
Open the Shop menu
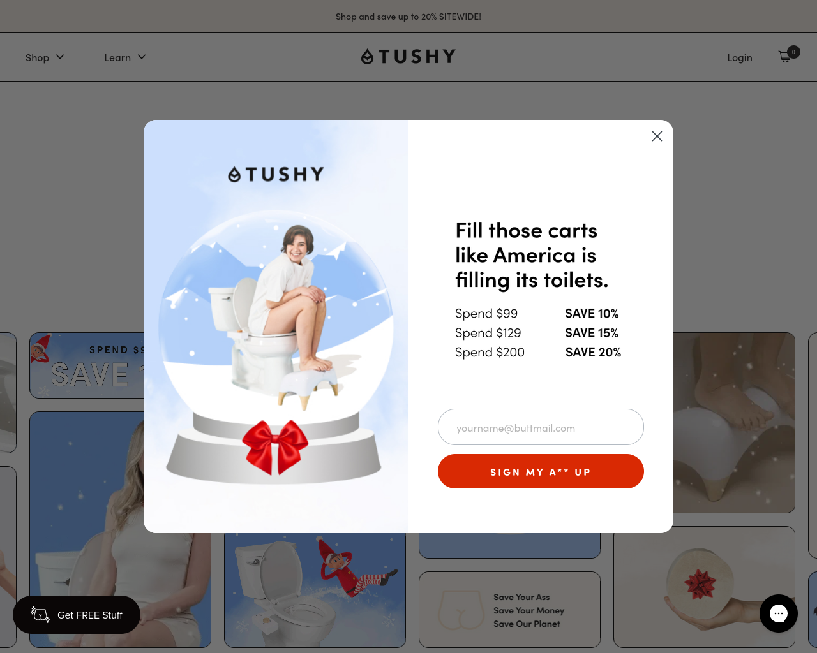45,57
